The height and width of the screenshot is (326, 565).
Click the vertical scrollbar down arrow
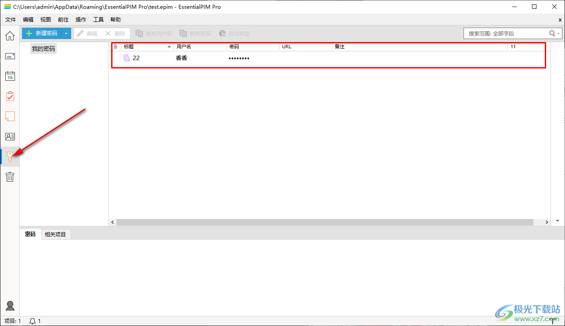[x=558, y=221]
